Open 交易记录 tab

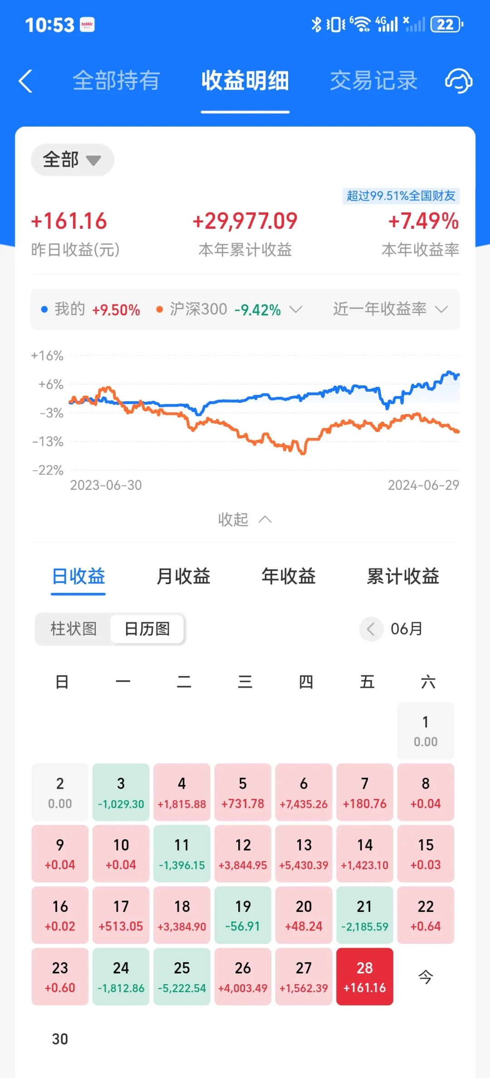373,81
